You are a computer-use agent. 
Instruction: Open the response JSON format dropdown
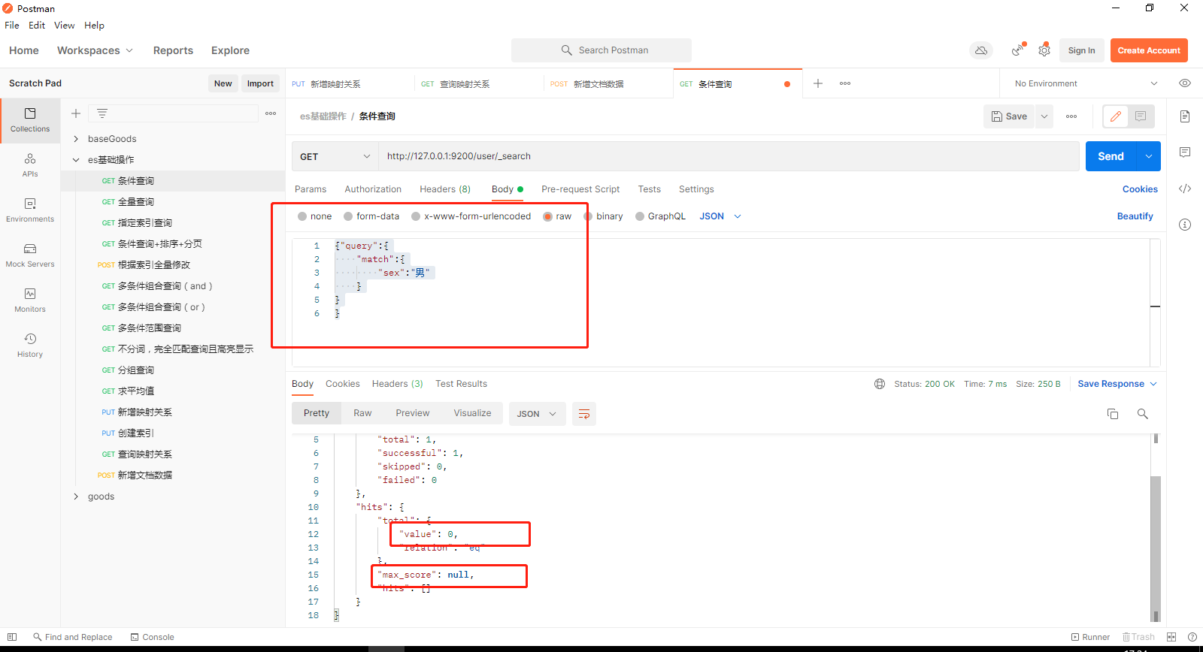(x=538, y=414)
